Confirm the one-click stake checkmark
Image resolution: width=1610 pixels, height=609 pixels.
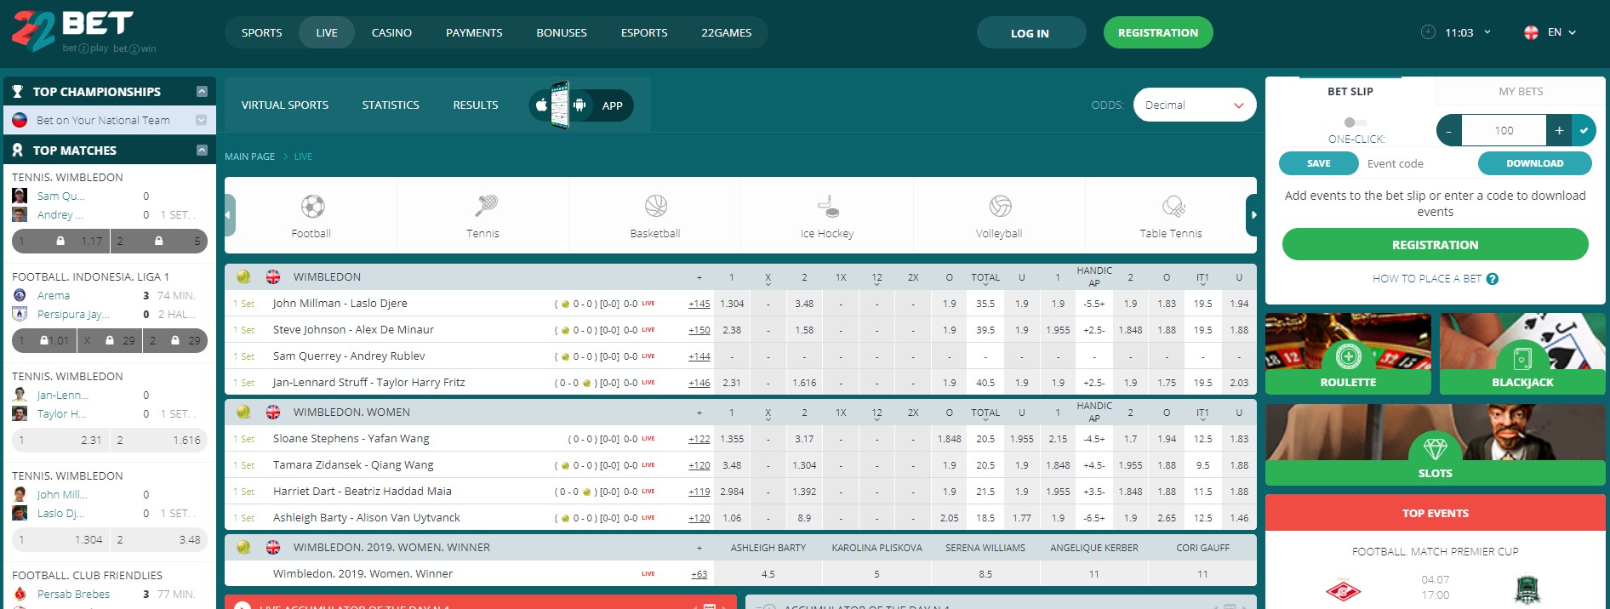tap(1584, 131)
